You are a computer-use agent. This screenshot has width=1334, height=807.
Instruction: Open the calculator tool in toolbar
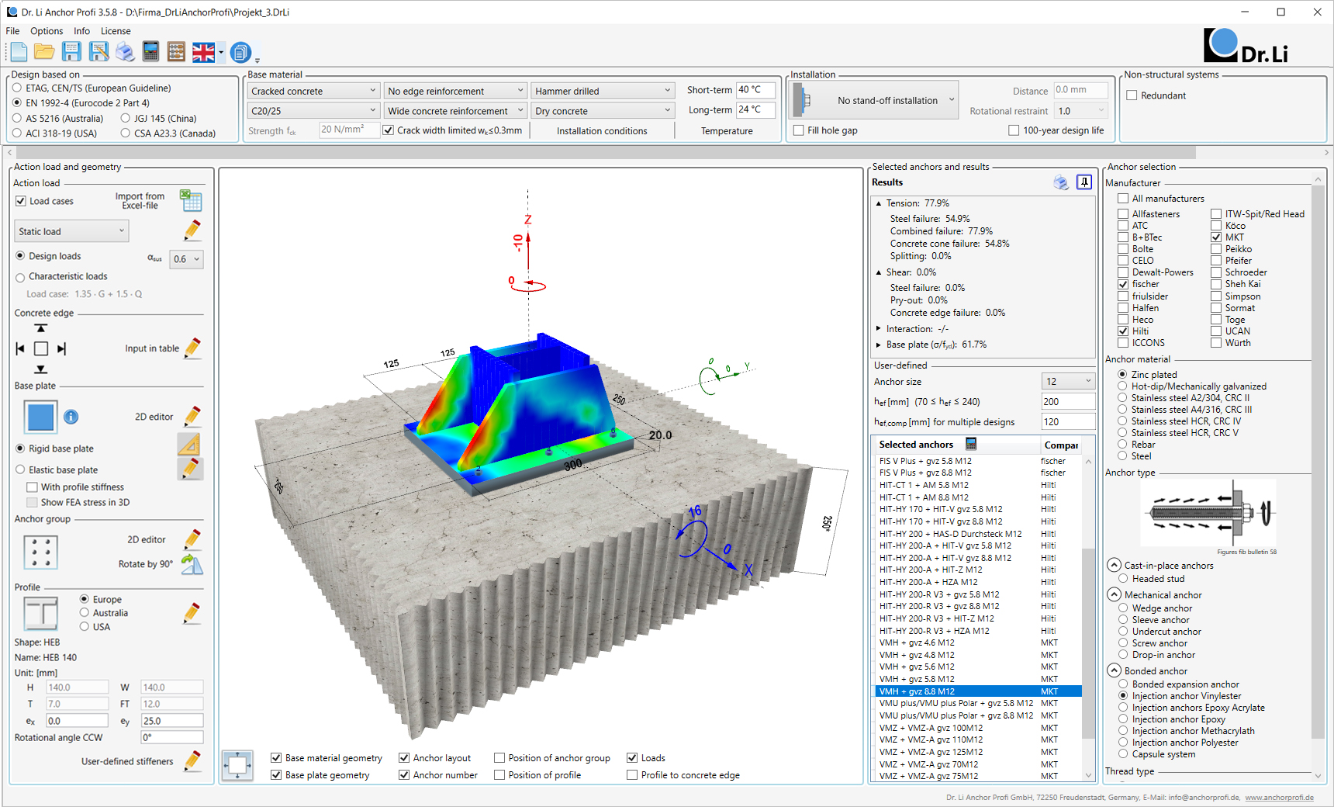tap(151, 52)
